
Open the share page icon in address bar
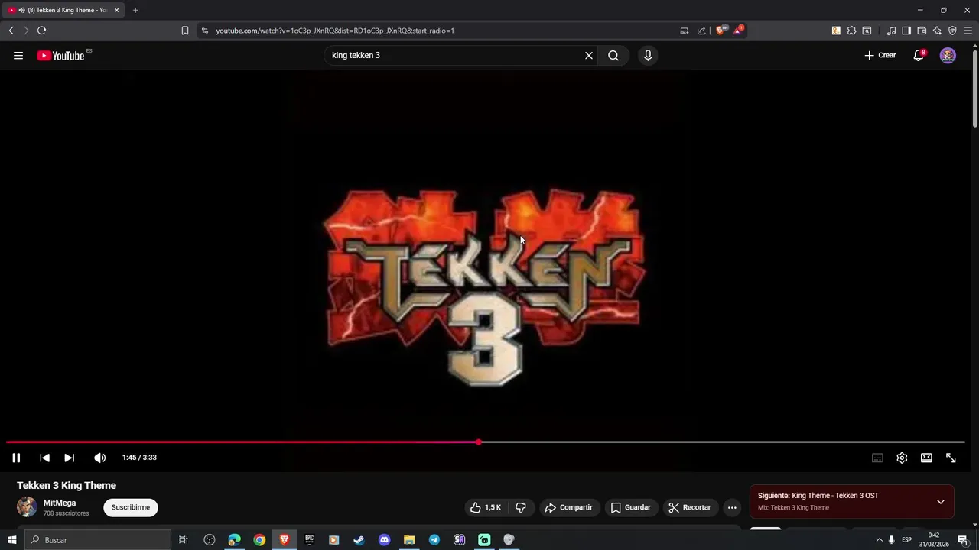[x=701, y=31]
